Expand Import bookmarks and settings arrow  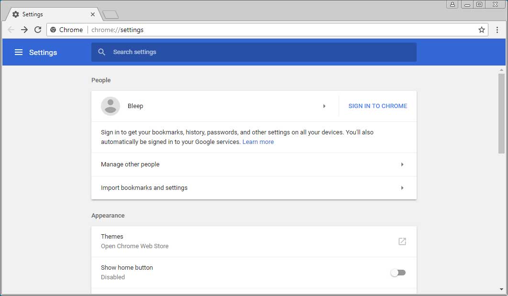402,188
